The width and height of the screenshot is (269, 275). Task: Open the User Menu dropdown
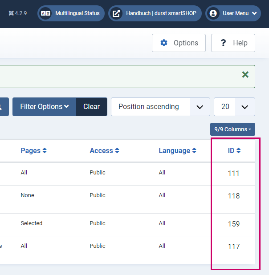233,13
